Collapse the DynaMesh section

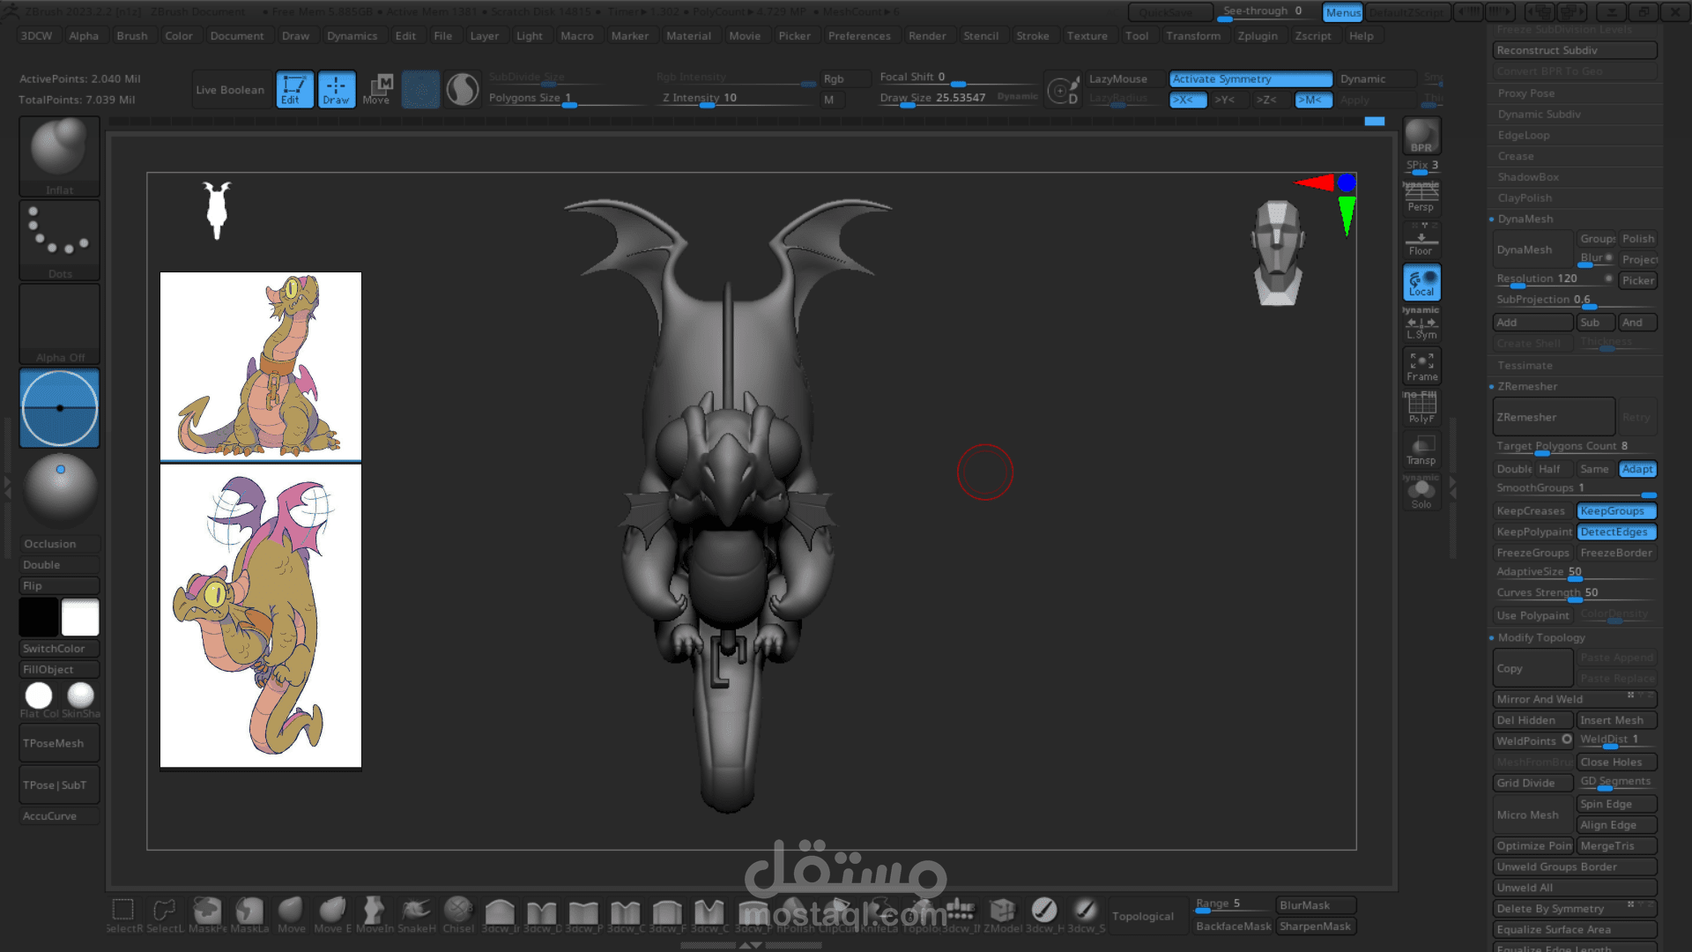point(1525,219)
